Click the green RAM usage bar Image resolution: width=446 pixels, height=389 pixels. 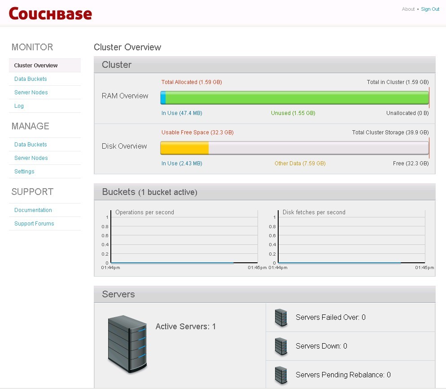tap(296, 98)
